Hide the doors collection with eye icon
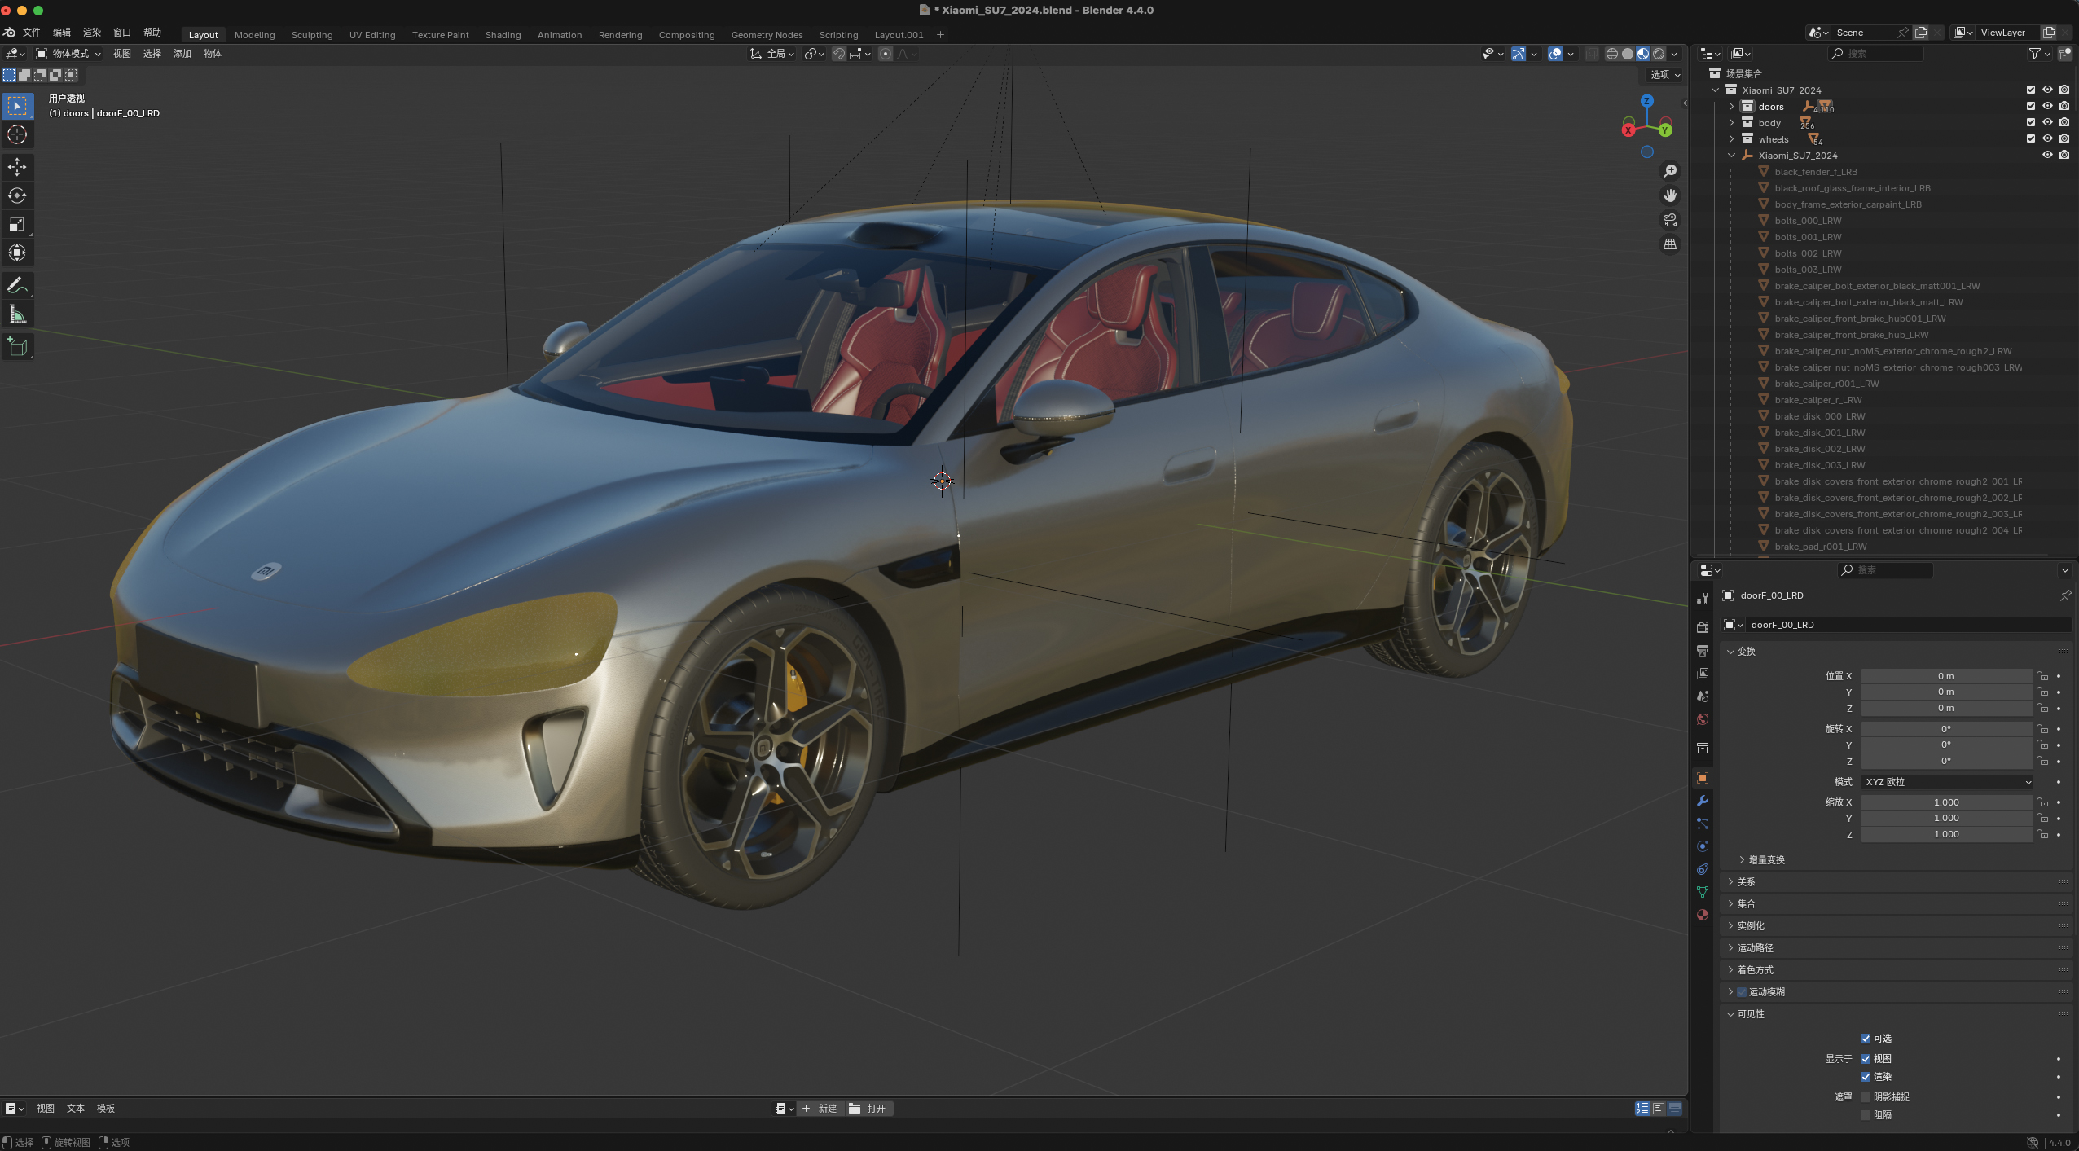 coord(2047,106)
